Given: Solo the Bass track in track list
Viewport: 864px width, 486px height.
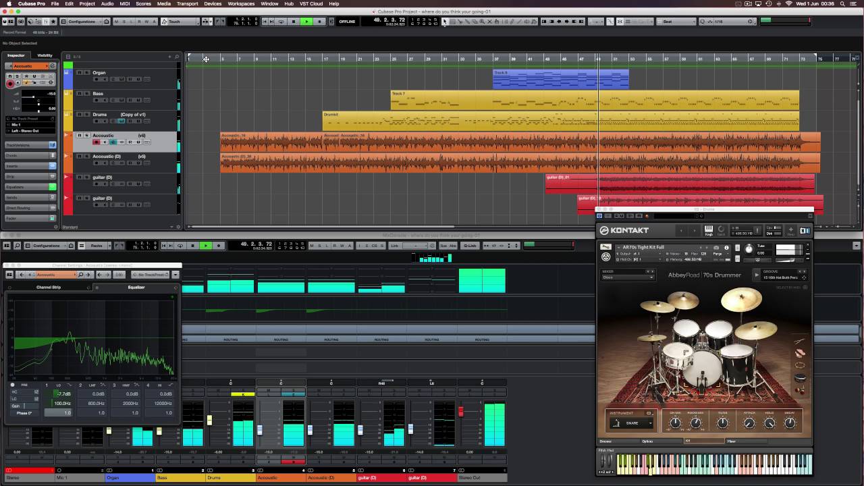Looking at the screenshot, I should pyautogui.click(x=86, y=93).
